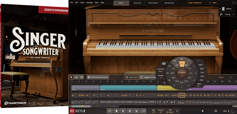237x114 pixels.
Task: Toggle the Maj7 chord type
Action: point(202,69)
